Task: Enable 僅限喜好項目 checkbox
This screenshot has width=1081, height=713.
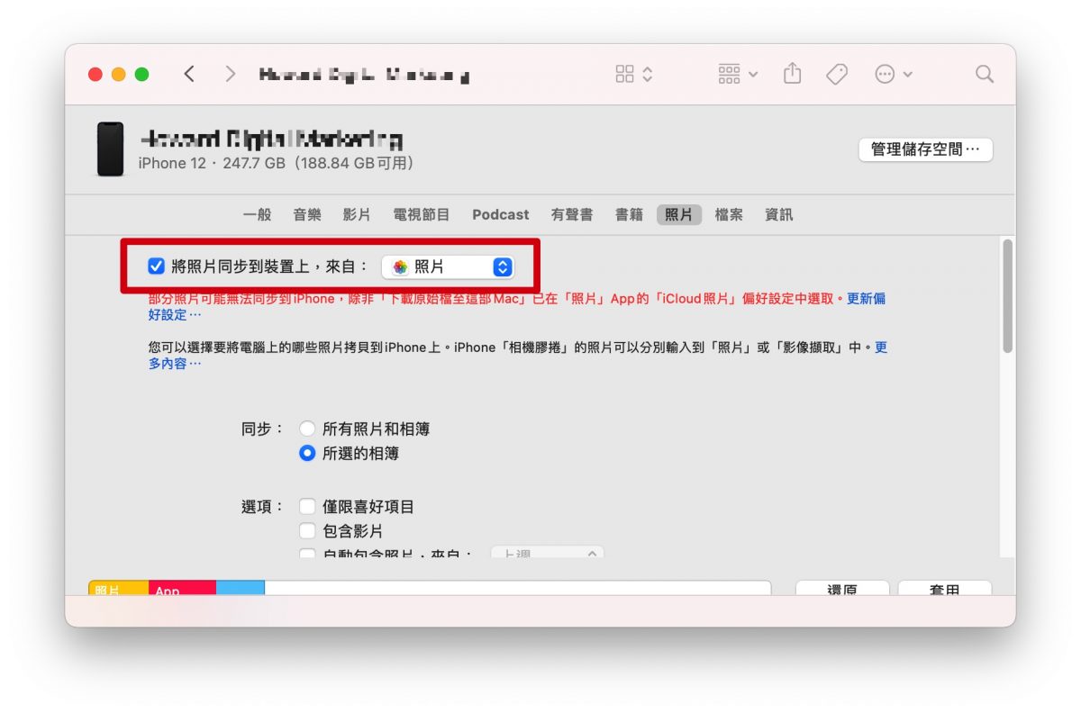Action: click(x=307, y=507)
